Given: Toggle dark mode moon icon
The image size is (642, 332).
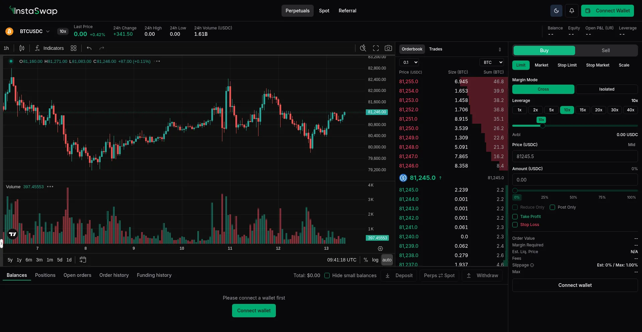Looking at the screenshot, I should pos(556,11).
